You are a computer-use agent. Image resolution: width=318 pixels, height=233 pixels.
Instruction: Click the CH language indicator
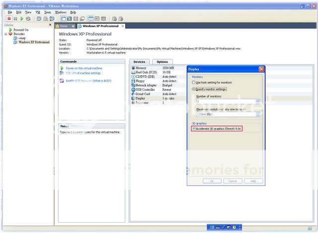[212, 228]
